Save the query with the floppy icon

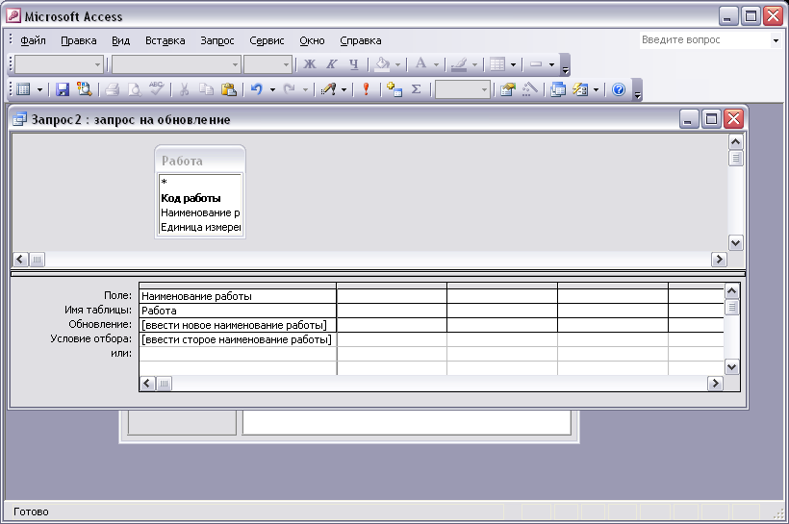[63, 89]
